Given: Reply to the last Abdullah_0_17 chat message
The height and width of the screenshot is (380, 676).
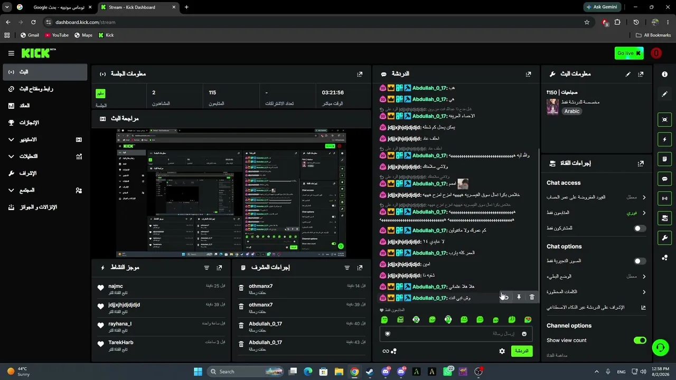Looking at the screenshot, I should (505, 298).
